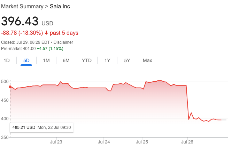This screenshot has height=148, width=232.
Task: Click the -88.78 (-18.30%) change text
Action: click(22, 33)
